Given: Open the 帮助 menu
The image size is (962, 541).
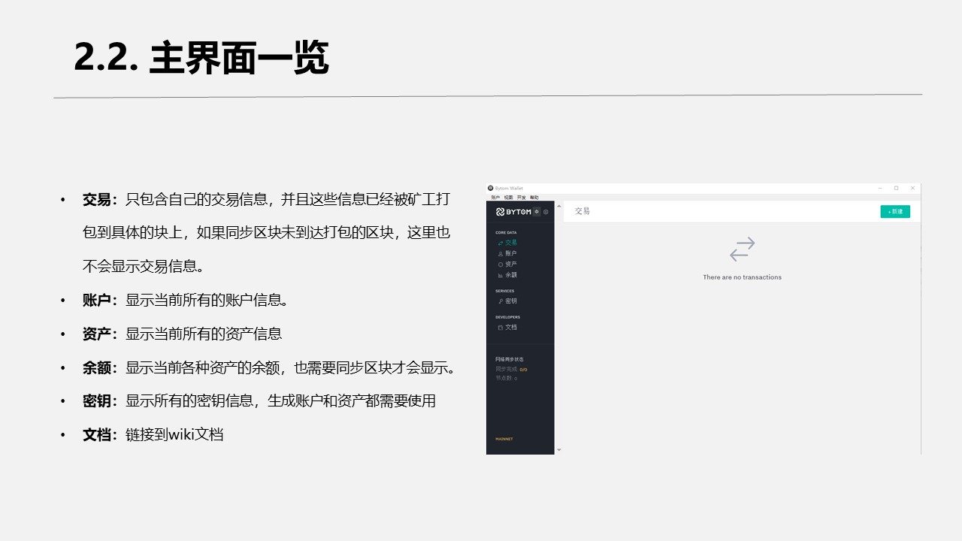Looking at the screenshot, I should (x=534, y=197).
